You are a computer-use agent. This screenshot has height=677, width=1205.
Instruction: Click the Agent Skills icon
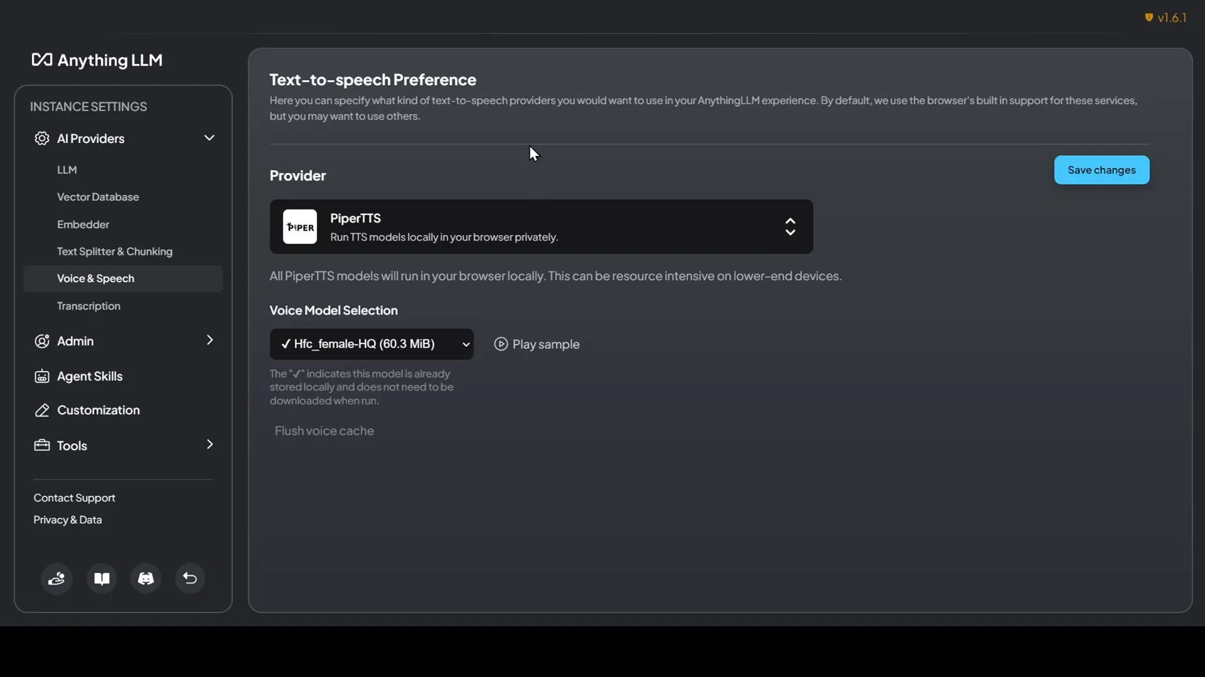click(41, 376)
